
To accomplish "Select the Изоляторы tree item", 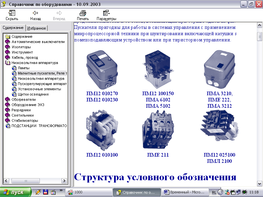I will pyautogui.click(x=21, y=47).
